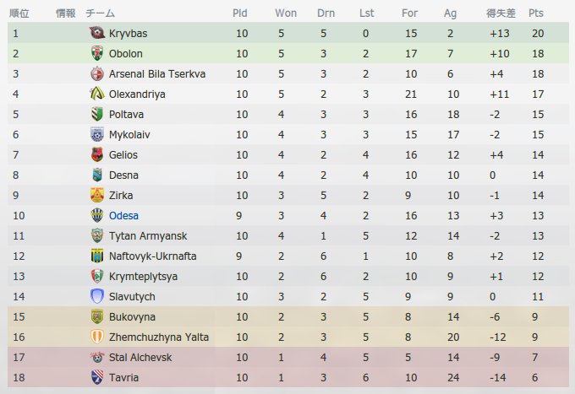Viewport: 575px width, 394px height.
Task: Sort by the 得失差 column header
Action: click(501, 13)
